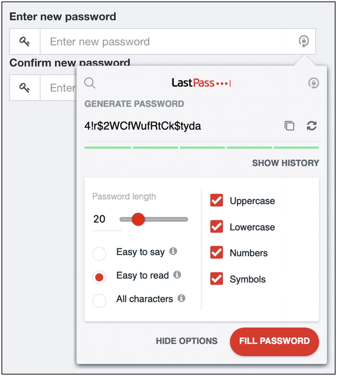
Task: Toggle the Symbols checkbox
Action: click(217, 279)
